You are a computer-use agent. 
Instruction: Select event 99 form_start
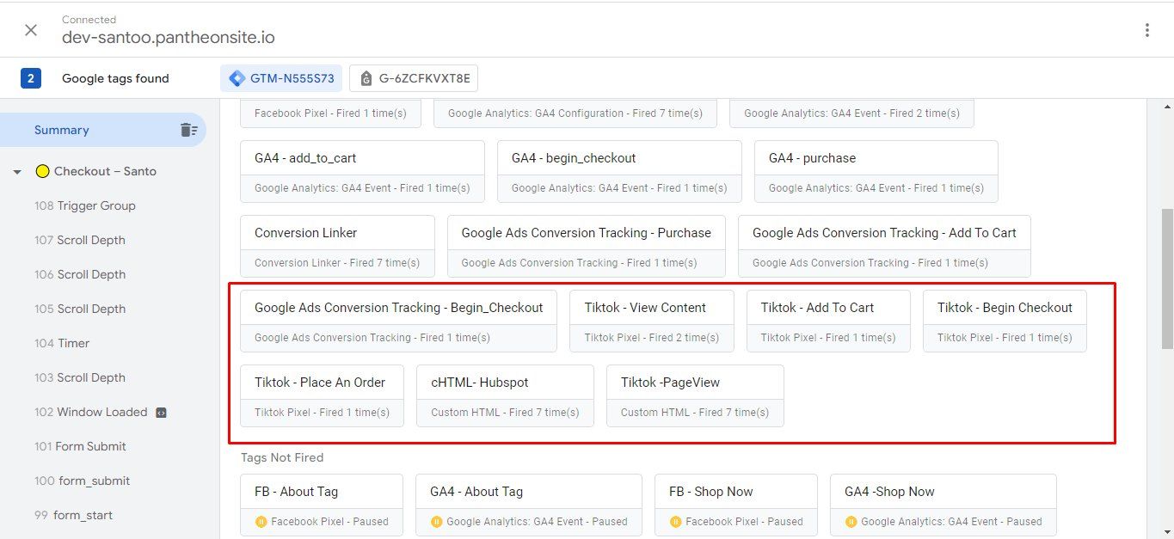click(74, 515)
